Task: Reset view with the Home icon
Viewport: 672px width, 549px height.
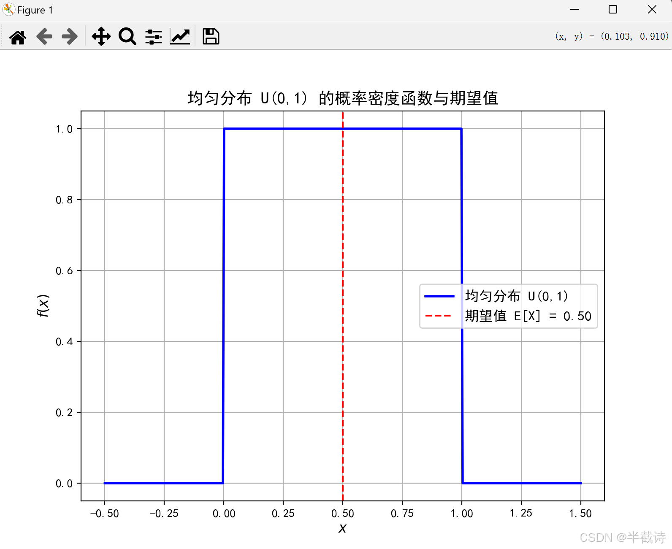Action: point(18,37)
